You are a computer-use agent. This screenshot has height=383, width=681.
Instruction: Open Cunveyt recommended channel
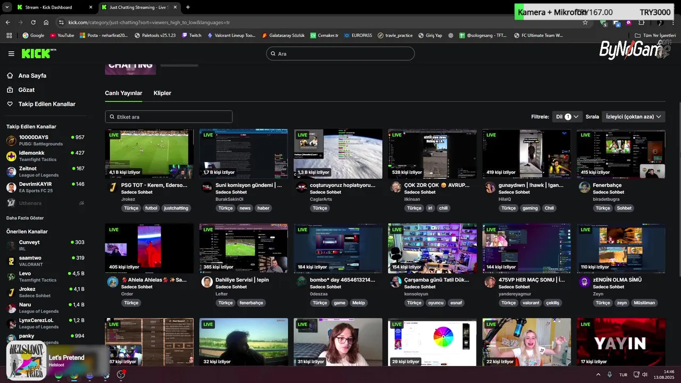tap(45, 245)
